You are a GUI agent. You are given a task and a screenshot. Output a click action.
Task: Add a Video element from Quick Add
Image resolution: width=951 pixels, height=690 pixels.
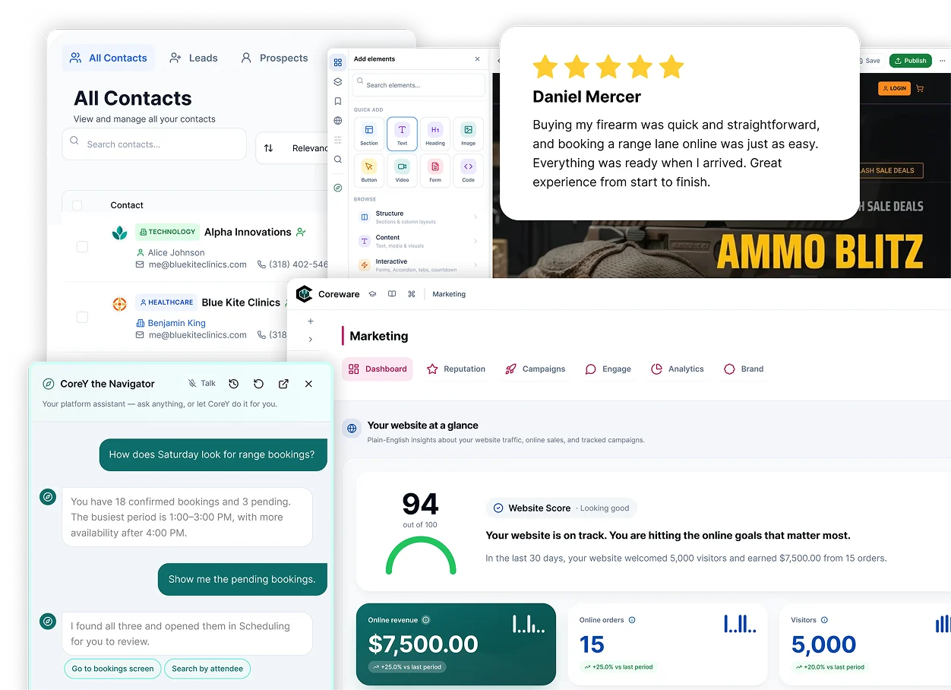coord(402,170)
